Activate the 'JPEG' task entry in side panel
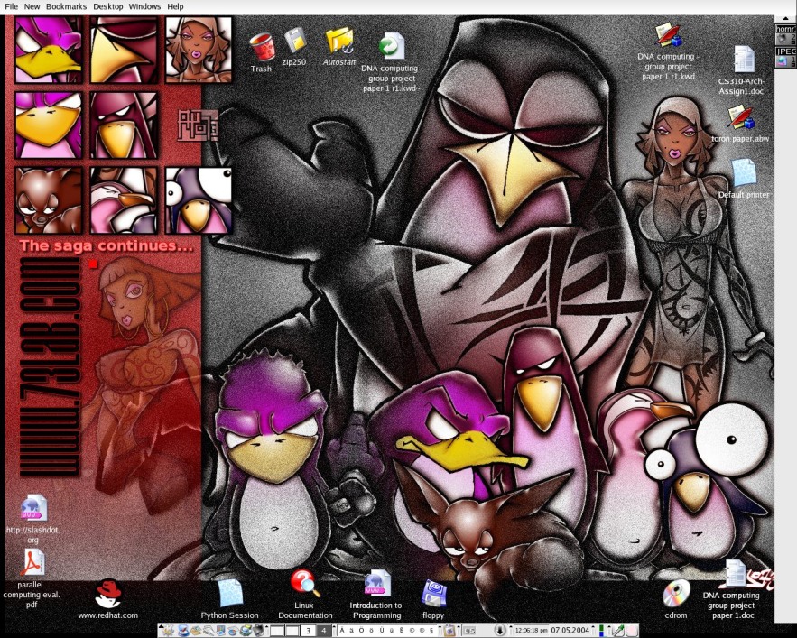This screenshot has height=638, width=797. click(x=785, y=57)
